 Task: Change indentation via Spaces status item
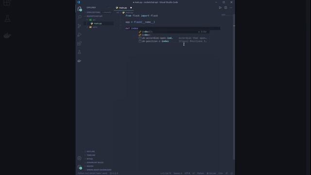[178, 173]
